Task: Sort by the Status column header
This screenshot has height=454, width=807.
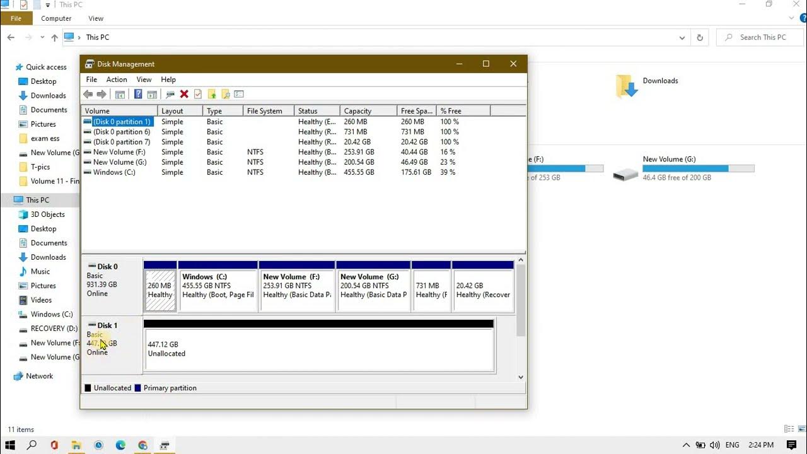Action: (x=317, y=110)
